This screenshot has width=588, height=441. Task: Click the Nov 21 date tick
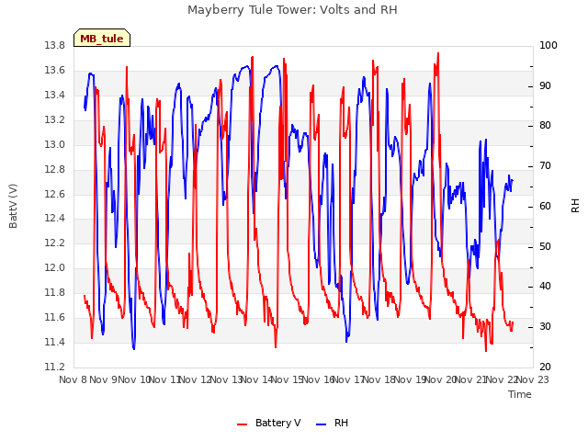point(471,379)
